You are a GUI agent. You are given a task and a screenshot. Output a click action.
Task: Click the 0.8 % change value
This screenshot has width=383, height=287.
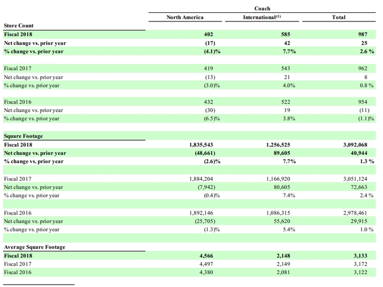367,86
